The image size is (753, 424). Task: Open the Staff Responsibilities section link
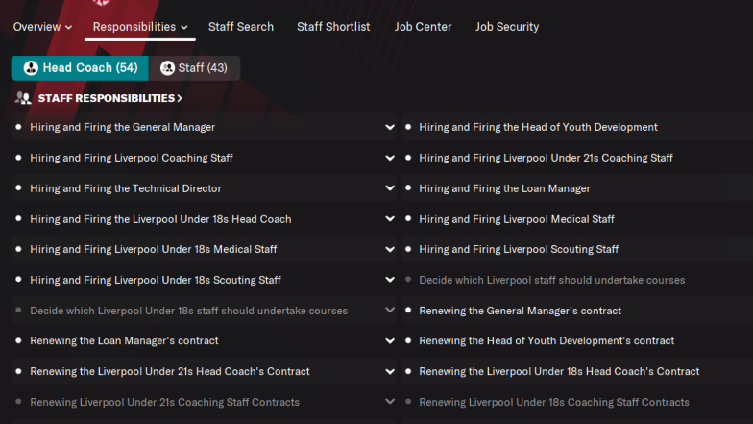tap(109, 98)
